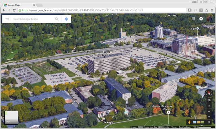This screenshot has height=129, width=216.
Task: Click the Madison Academy of Music marker
Action: click(x=168, y=112)
